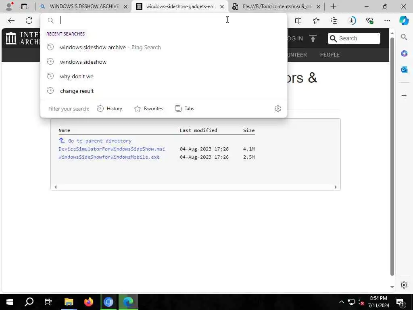Click the page scroll down arrow
This screenshot has width=413, height=310.
(392, 287)
